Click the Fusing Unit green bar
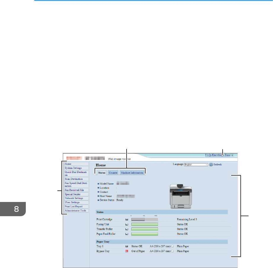Viewport: 273px width, 268px height. [145, 224]
